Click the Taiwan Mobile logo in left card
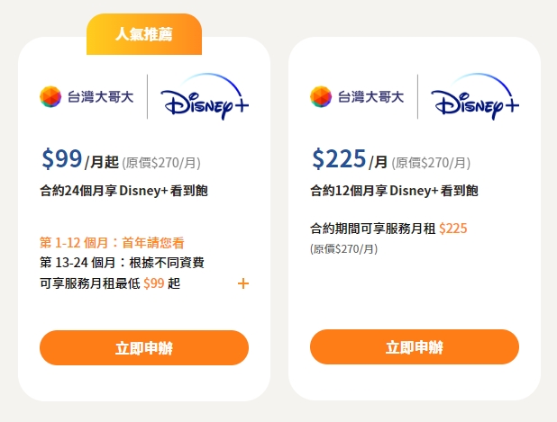The width and height of the screenshot is (557, 422). [x=87, y=96]
